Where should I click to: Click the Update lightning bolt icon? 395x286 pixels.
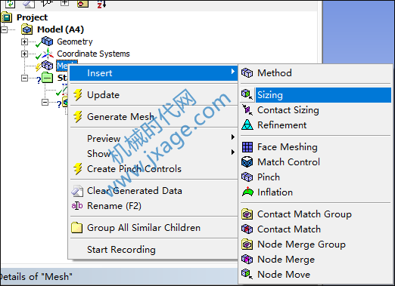[78, 95]
